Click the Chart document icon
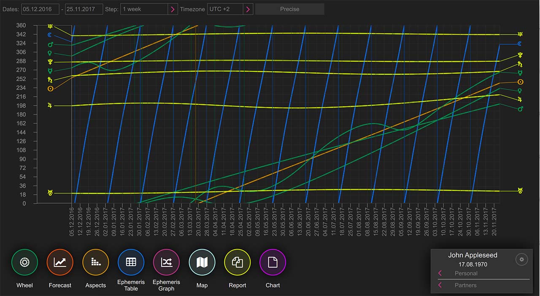540x296 pixels. [x=273, y=262]
